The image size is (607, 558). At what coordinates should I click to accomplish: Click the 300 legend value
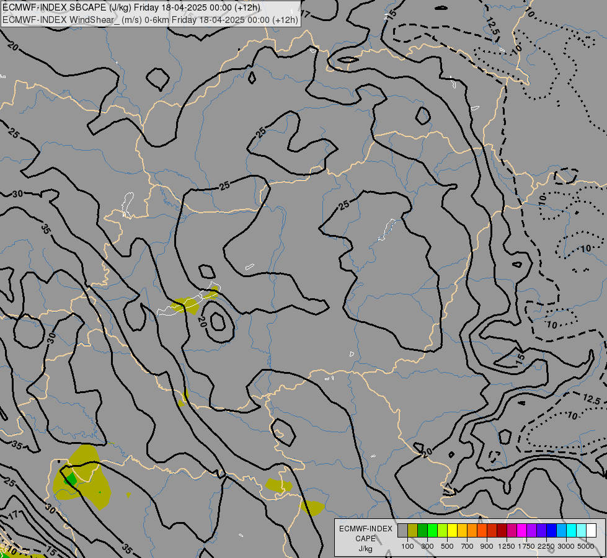coord(427,546)
